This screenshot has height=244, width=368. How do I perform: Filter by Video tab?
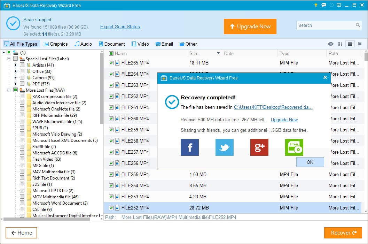pos(140,44)
